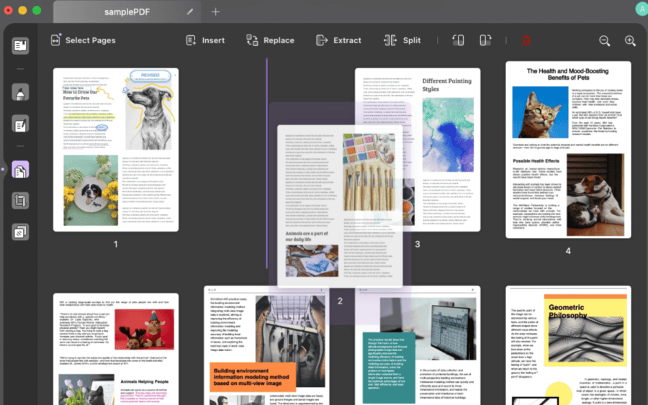648x405 pixels.
Task: Click Replace in the toolbar
Action: [270, 40]
